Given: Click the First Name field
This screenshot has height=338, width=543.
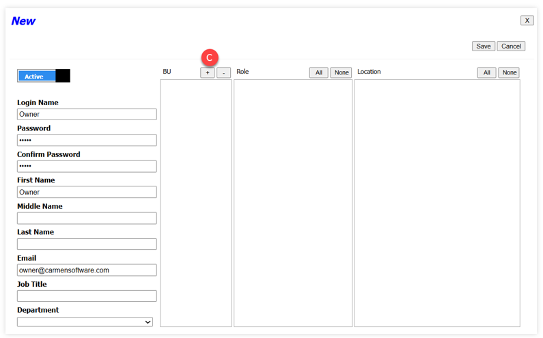Looking at the screenshot, I should (87, 192).
